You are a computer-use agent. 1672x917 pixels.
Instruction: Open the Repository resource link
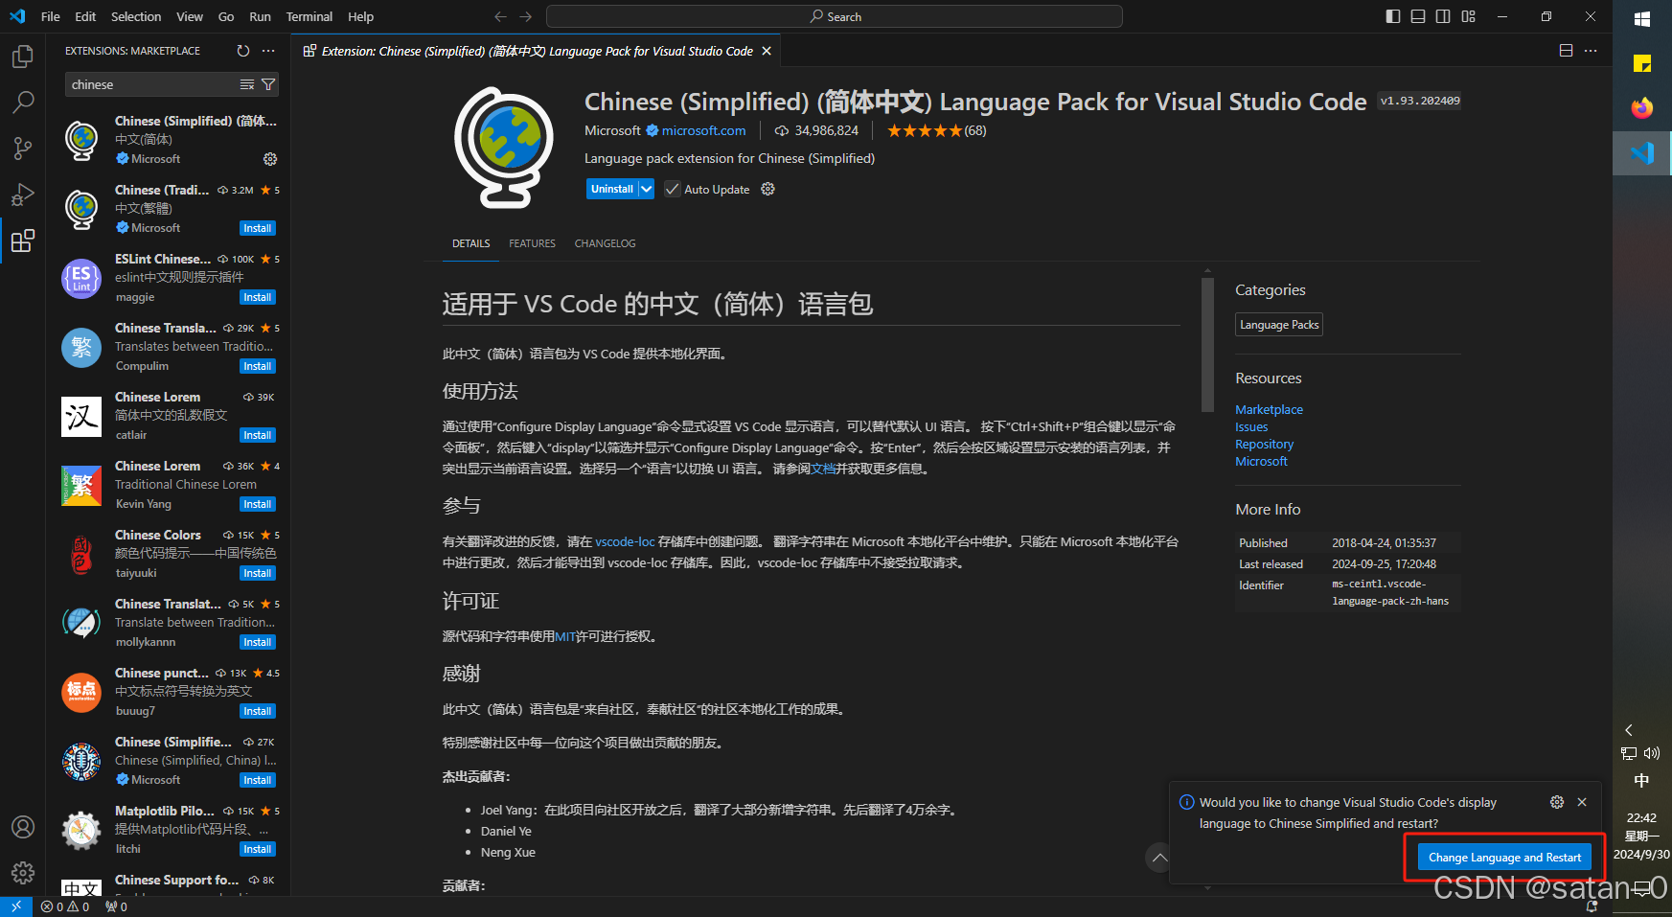(x=1264, y=444)
